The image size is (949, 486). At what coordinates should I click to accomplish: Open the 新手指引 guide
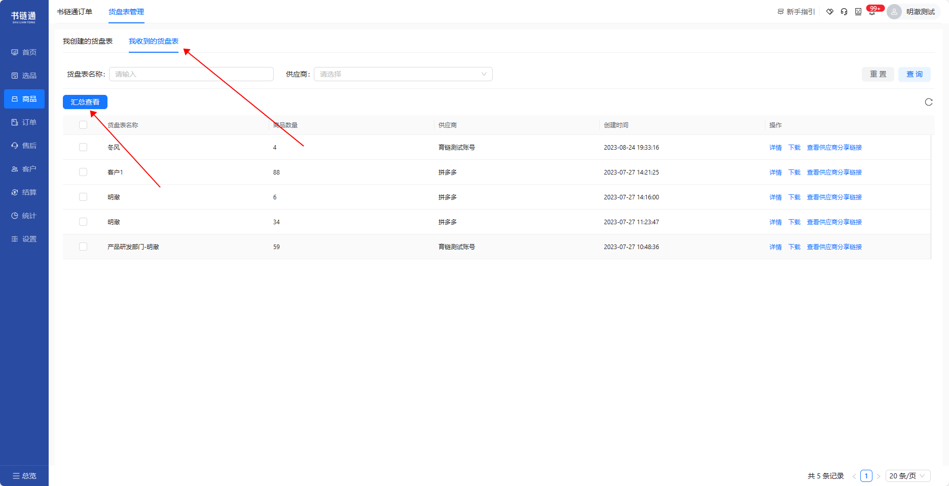tap(796, 12)
